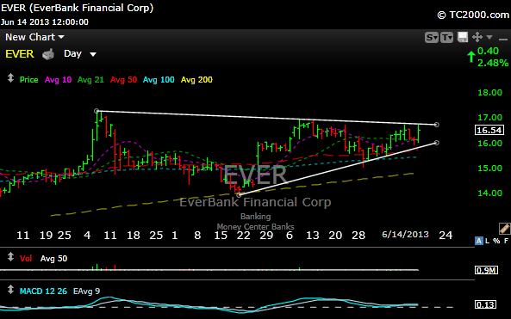Toggle the L logarithmic scale button
This screenshot has height=319, width=511.
(487, 241)
